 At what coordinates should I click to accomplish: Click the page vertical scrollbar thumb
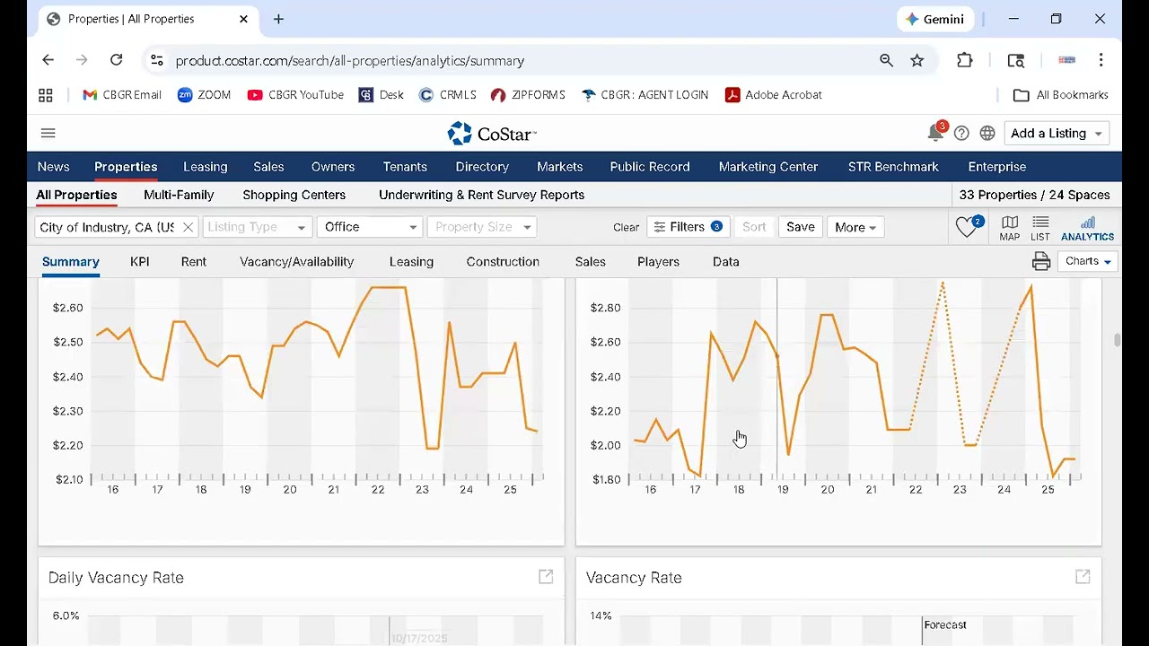pyautogui.click(x=1117, y=340)
